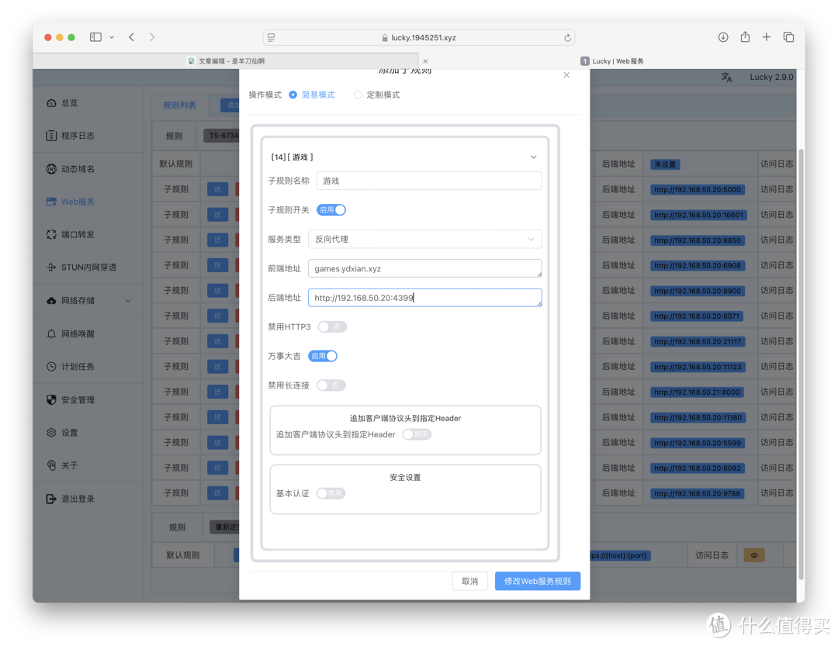This screenshot has width=838, height=646.
Task: Click edit icon for the 192.168.50.20:9788 row
Action: (217, 492)
